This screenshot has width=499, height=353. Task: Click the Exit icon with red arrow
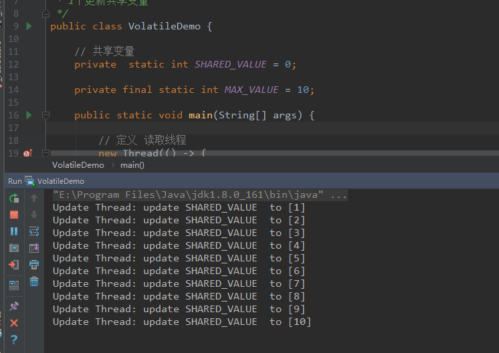coord(13,264)
